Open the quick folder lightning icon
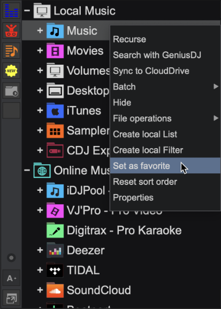 [x=11, y=90]
